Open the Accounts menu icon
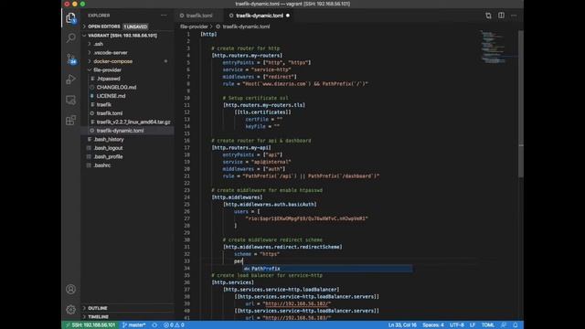 coord(71,289)
